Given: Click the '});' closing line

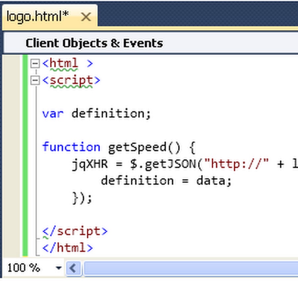Looking at the screenshot, I should 82,198.
